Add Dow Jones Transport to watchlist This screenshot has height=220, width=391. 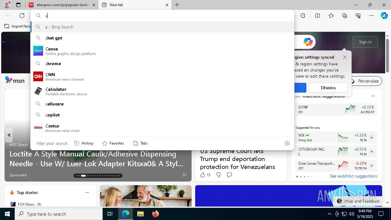click(x=372, y=166)
